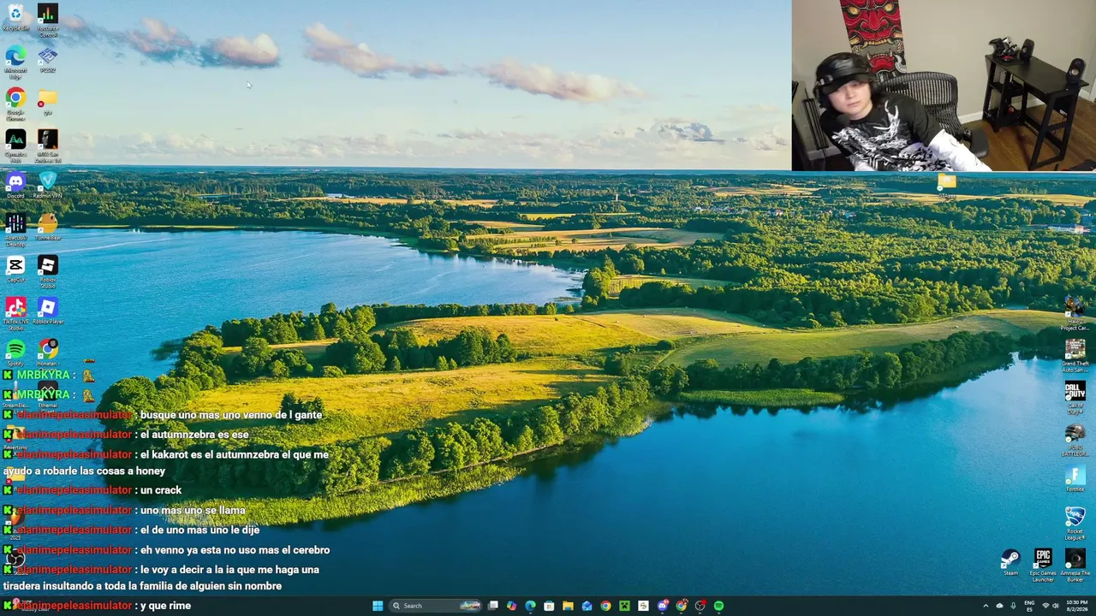Select the MTA San Andreas desktop shortcut
Image resolution: width=1096 pixels, height=616 pixels.
[x=48, y=145]
